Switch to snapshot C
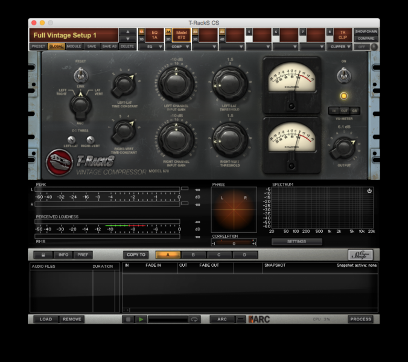Image resolution: width=408 pixels, height=362 pixels. (219, 255)
